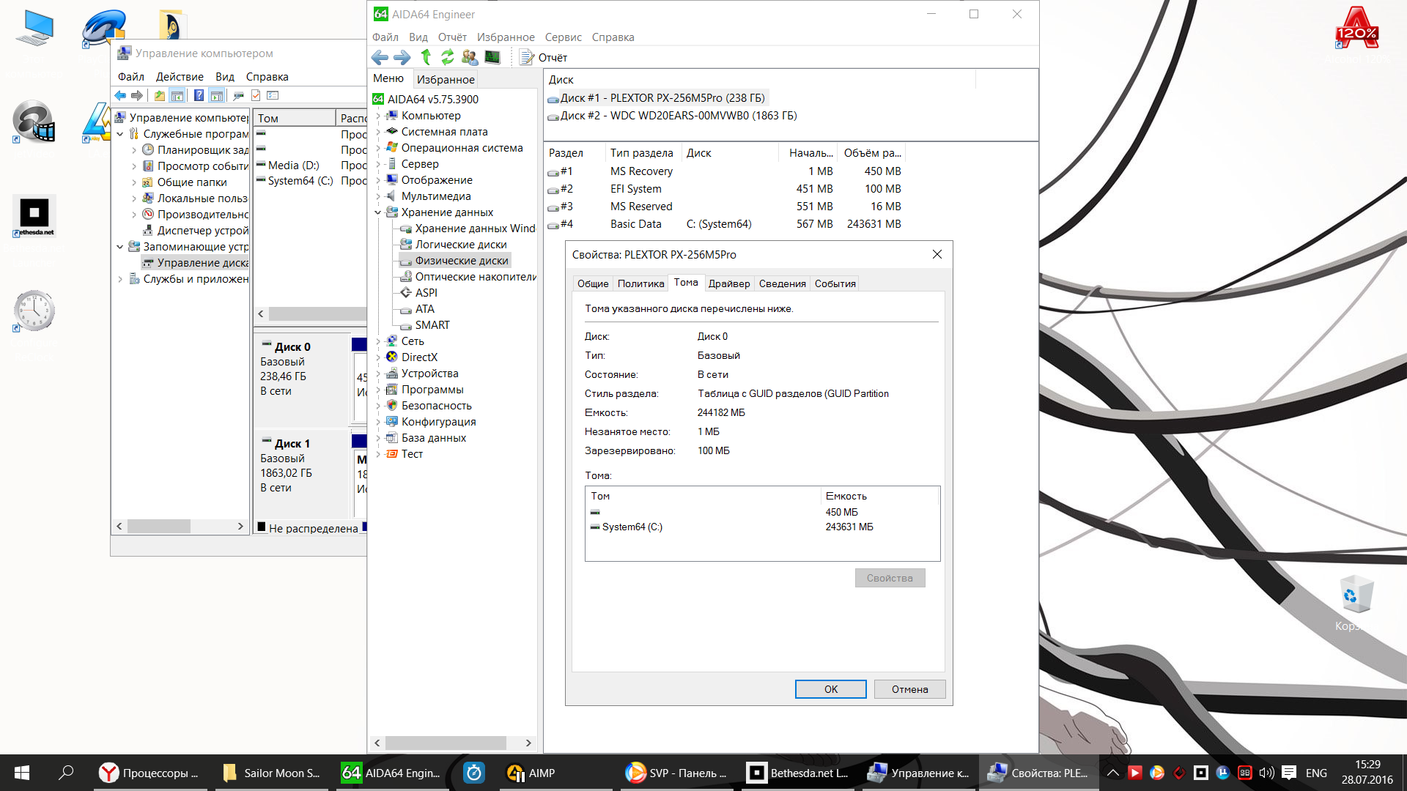
Task: Click the Back arrow in AIDA64 toolbar
Action: [x=380, y=57]
